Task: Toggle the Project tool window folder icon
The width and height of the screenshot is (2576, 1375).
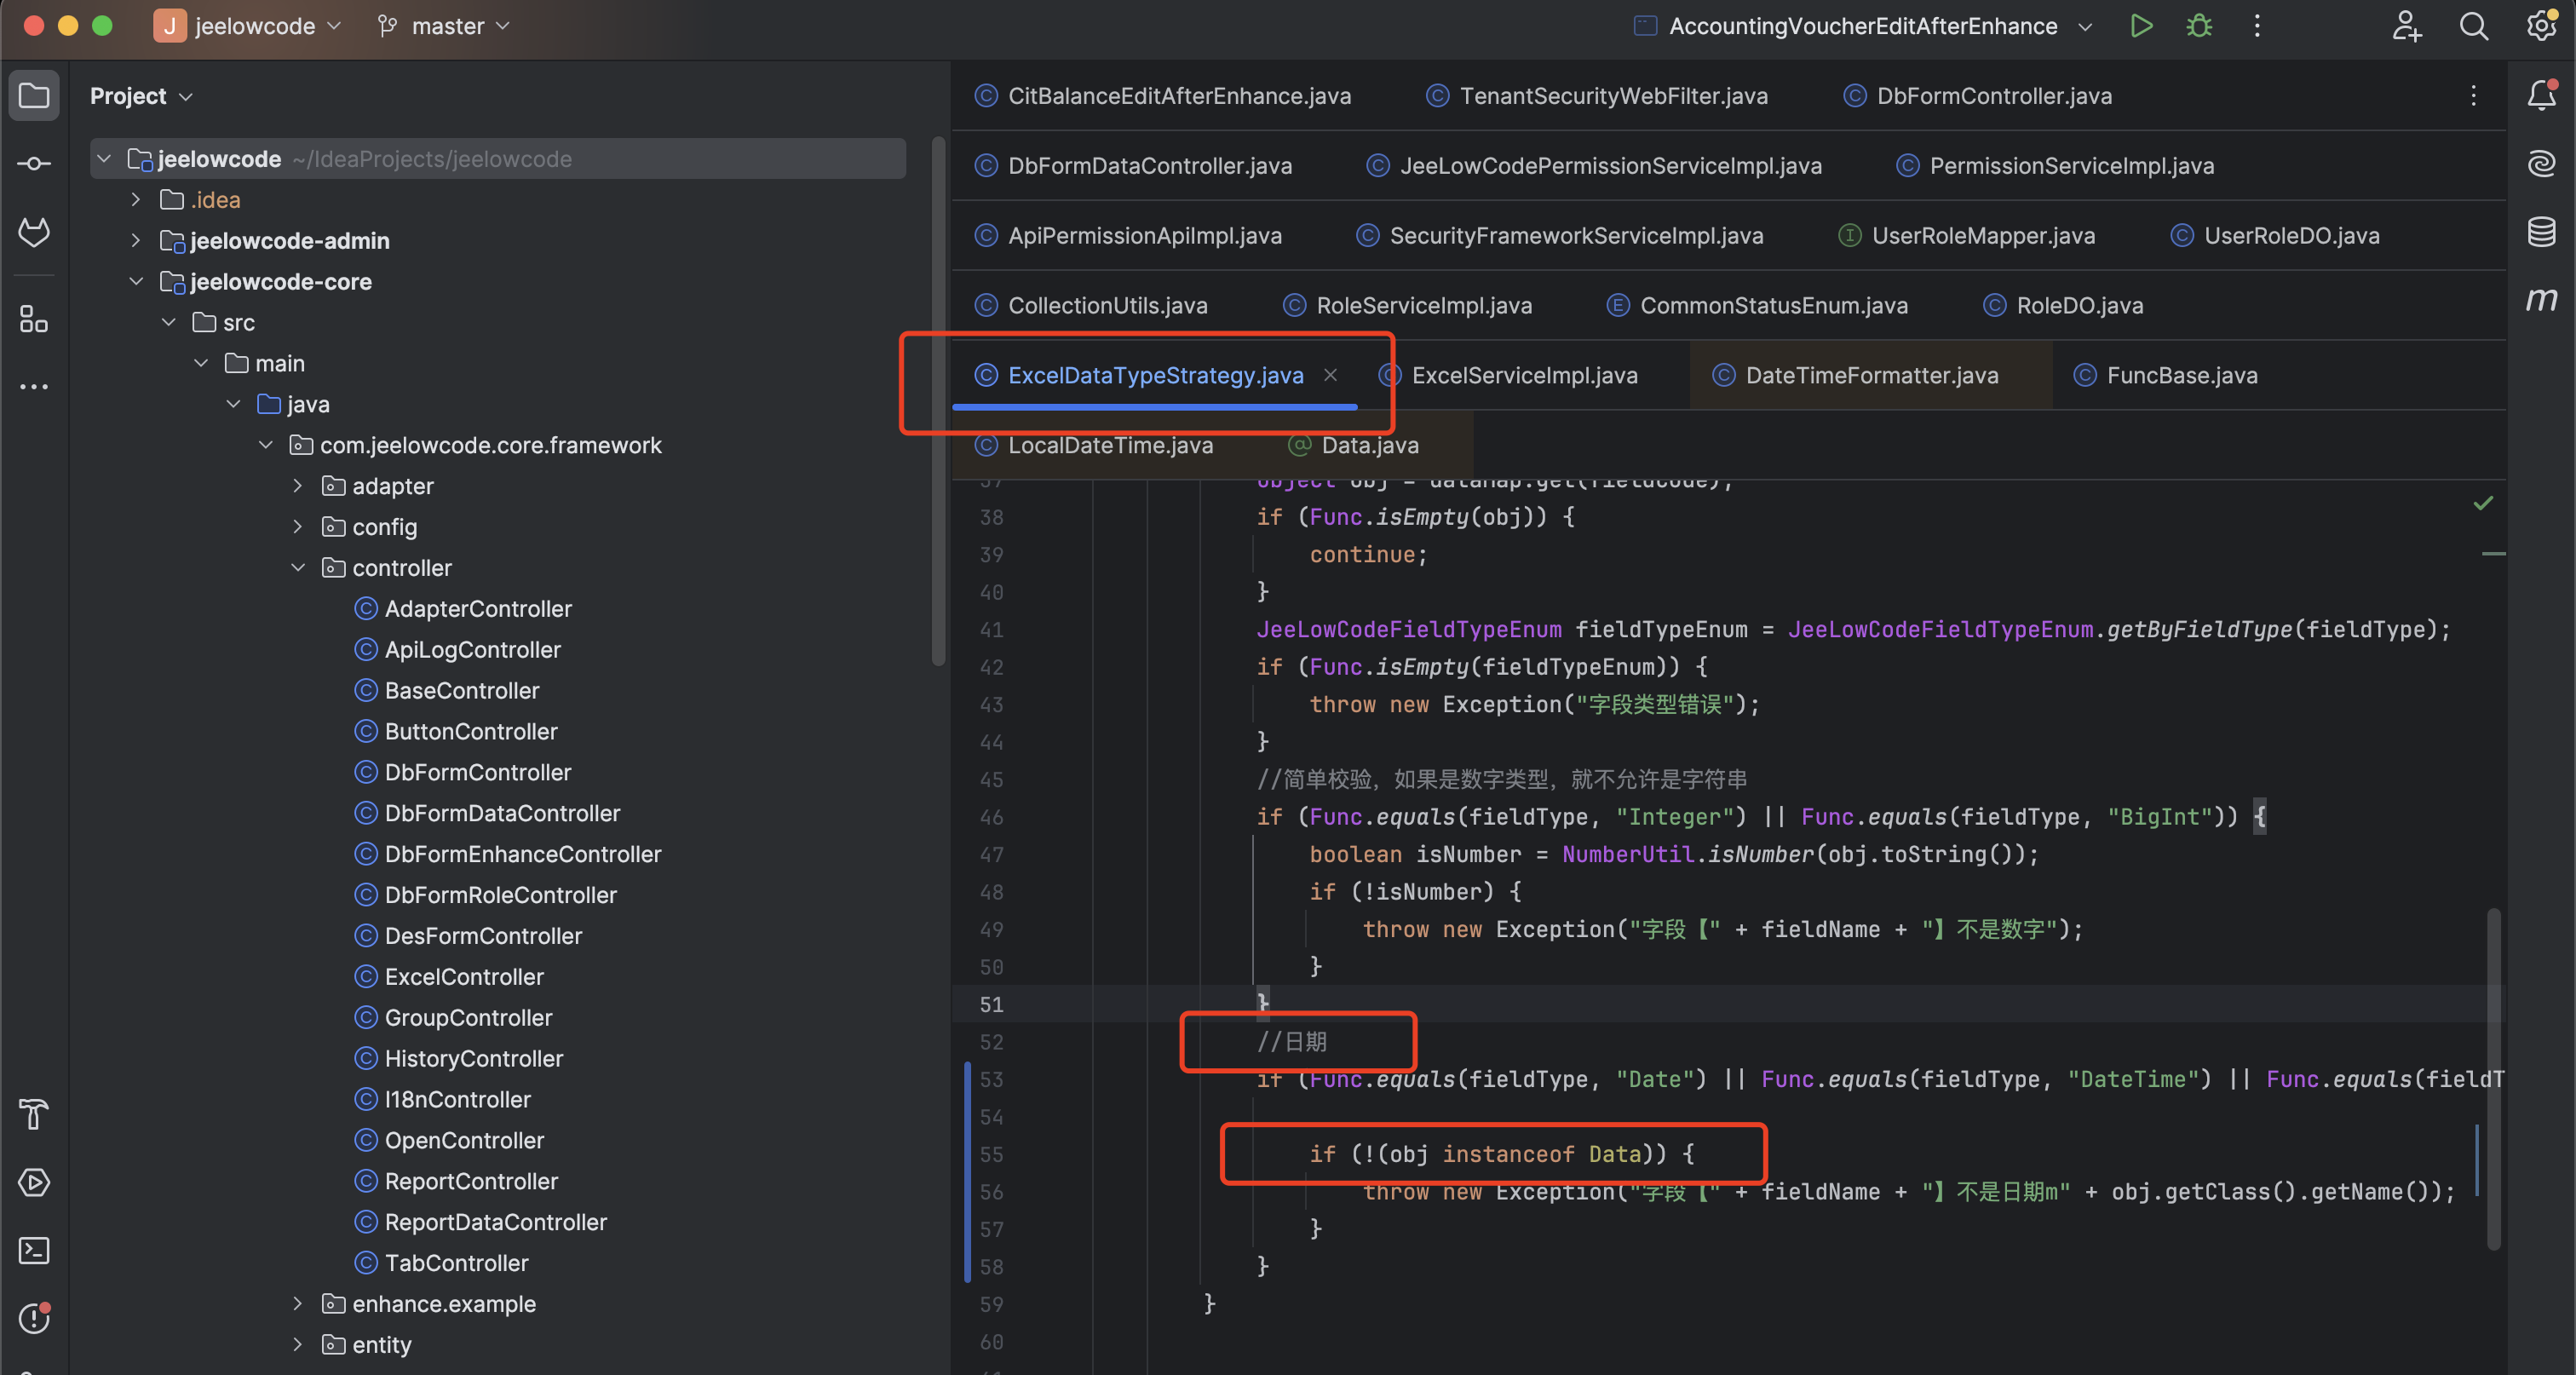Action: click(34, 96)
